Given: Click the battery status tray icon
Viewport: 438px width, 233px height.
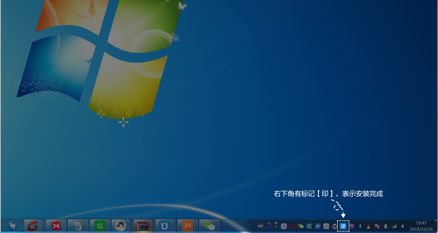Looking at the screenshot, I should (x=386, y=226).
